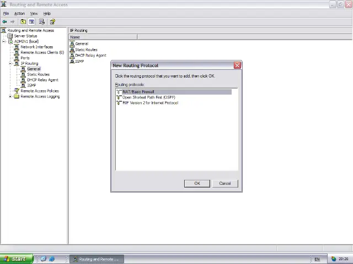353x264 pixels.
Task: Select NAT/Basic Firewall protocol text
Action: 138,92
